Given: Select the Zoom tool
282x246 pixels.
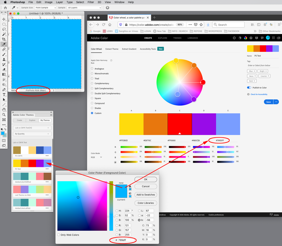Looking at the screenshot, I should (x=4, y=115).
